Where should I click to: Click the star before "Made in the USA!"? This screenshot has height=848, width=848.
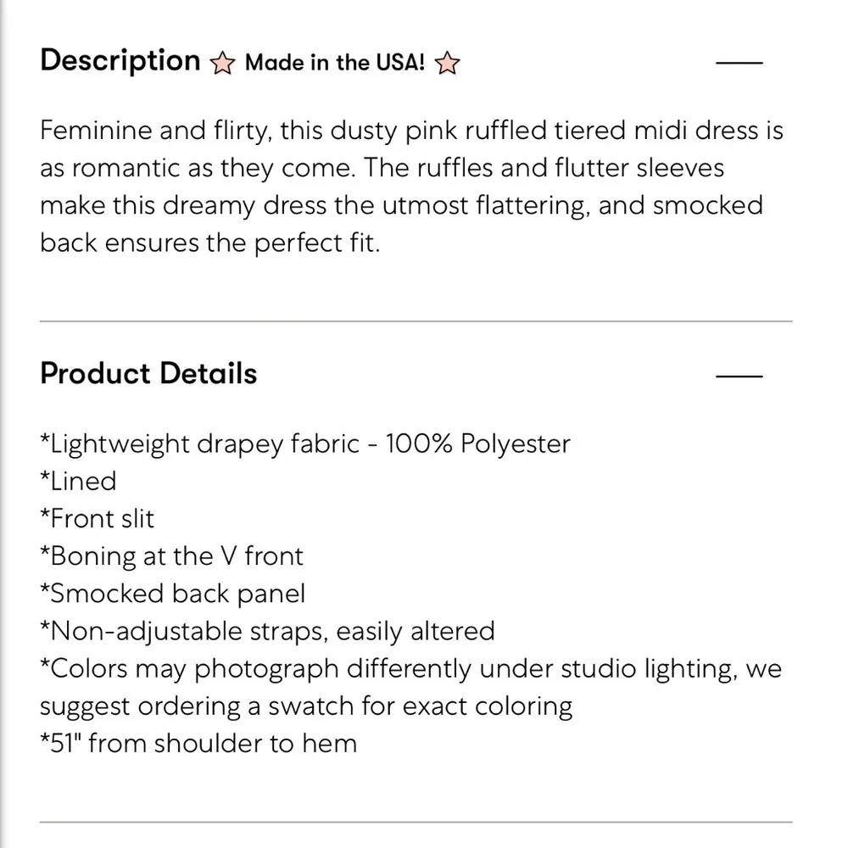click(x=223, y=64)
